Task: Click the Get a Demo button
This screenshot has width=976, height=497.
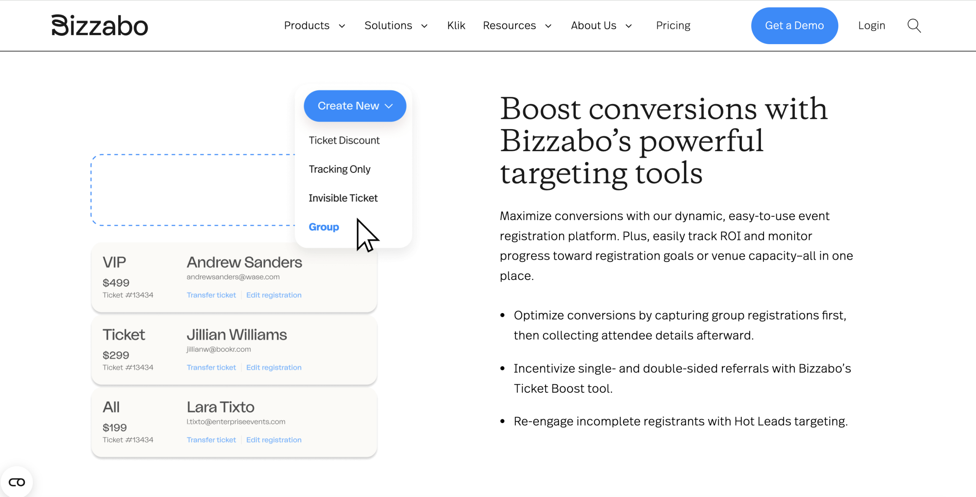Action: (794, 26)
